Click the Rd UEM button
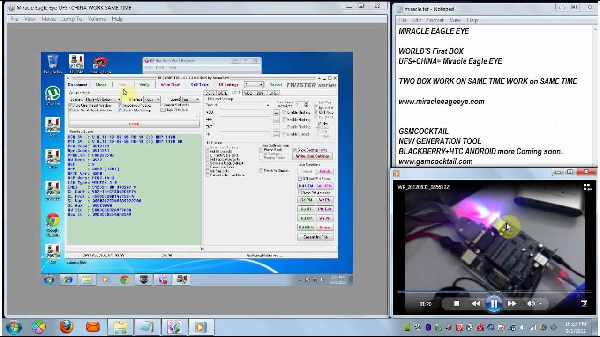This screenshot has height=337, width=600. coord(306,186)
